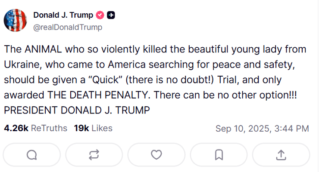Open Donald J. Trump display name link
Viewport: 319px width, 172px height.
pyautogui.click(x=63, y=15)
